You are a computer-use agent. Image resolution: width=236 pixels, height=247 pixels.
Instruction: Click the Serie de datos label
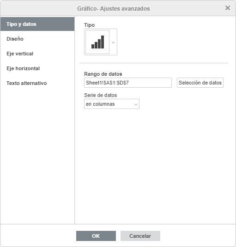[x=100, y=95]
